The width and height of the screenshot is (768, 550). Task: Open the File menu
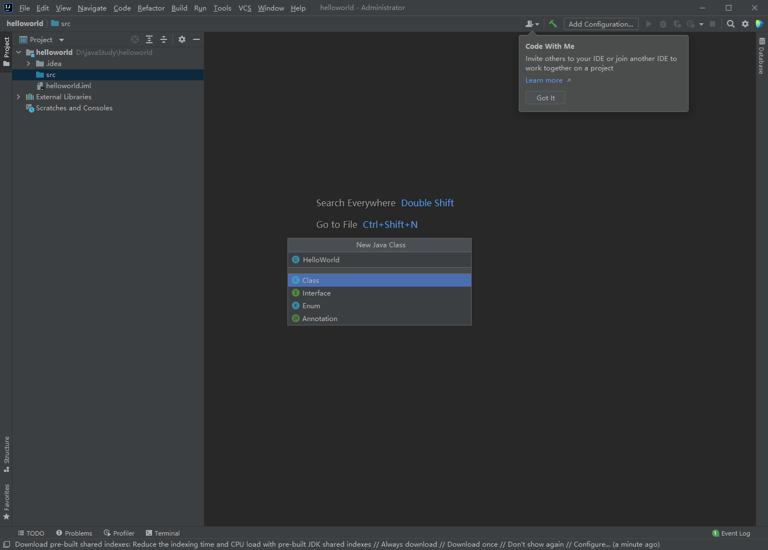(x=24, y=8)
